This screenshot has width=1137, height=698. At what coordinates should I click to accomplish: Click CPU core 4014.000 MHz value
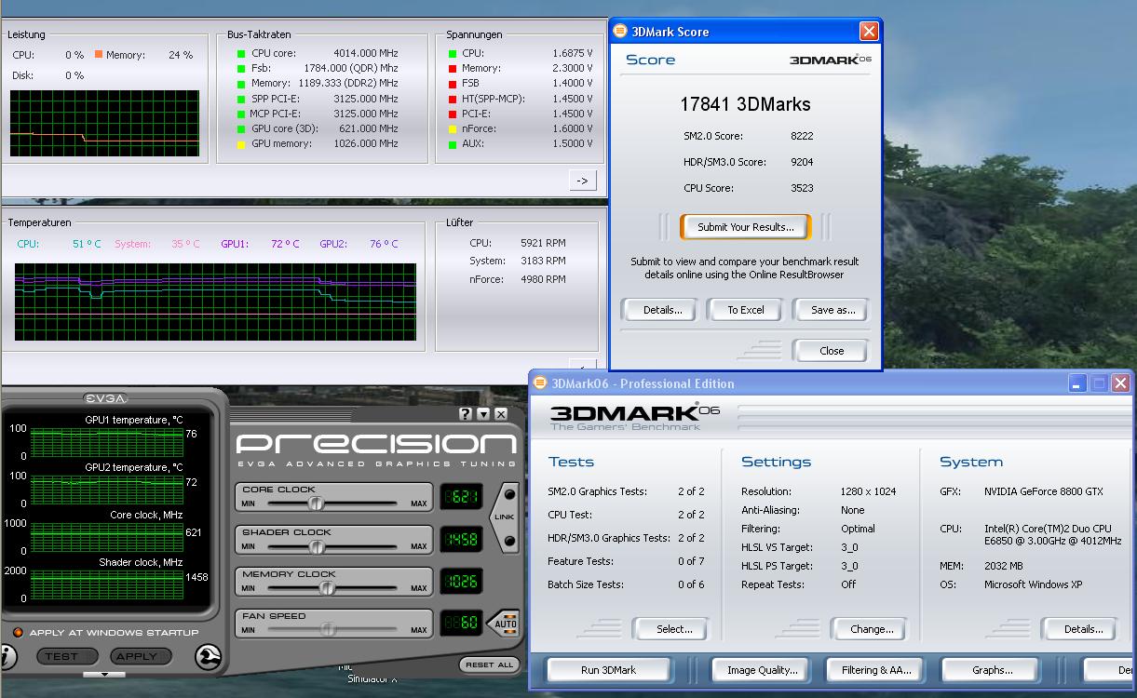pos(365,54)
